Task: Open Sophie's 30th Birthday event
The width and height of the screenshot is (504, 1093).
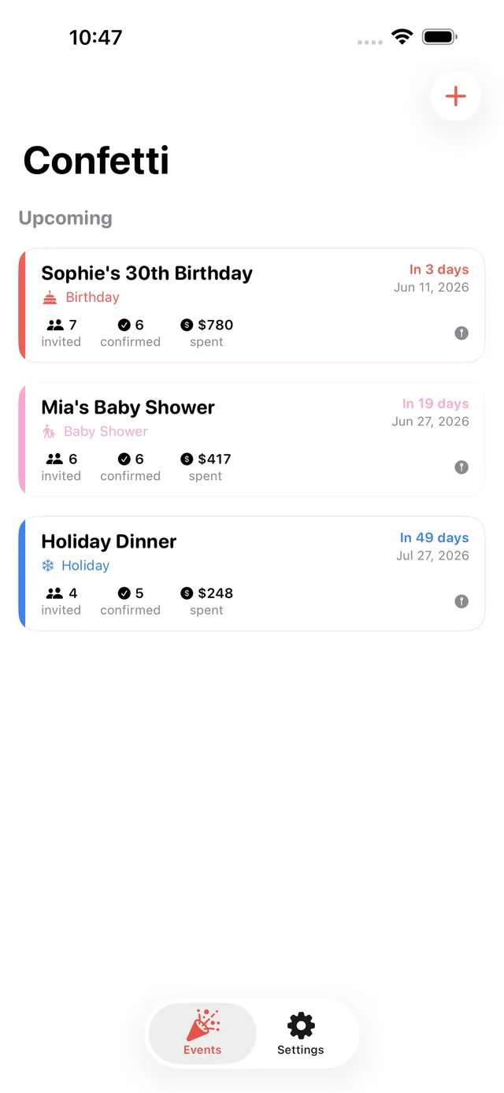Action: (251, 305)
